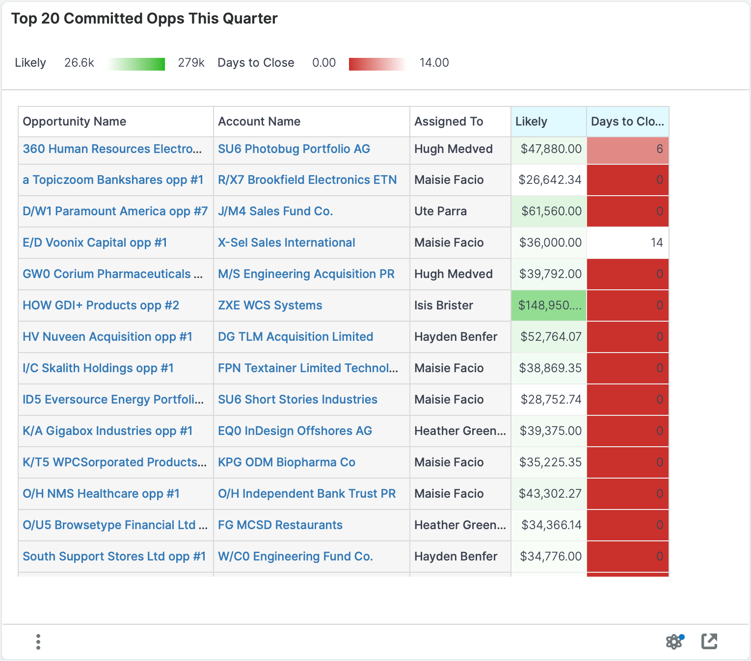Open South Support Stores Ltd opp
This screenshot has width=751, height=661.
(x=114, y=557)
